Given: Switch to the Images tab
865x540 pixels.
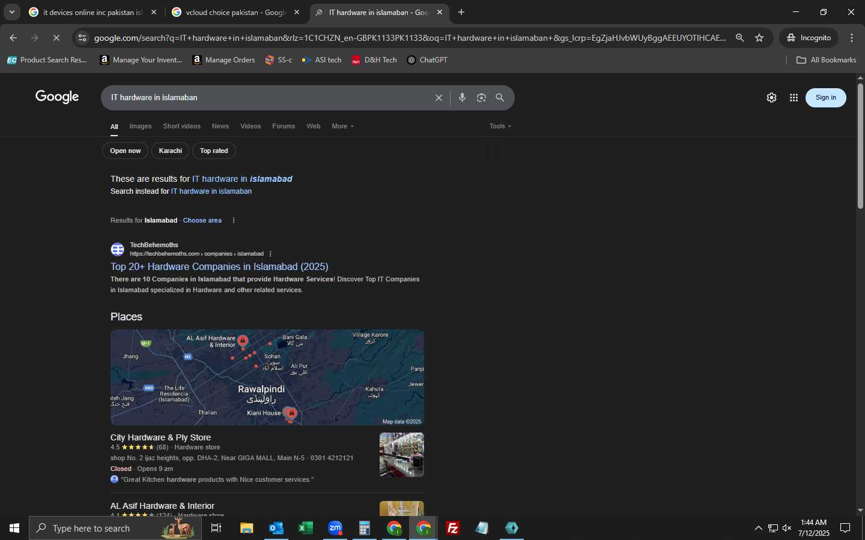Looking at the screenshot, I should [x=141, y=126].
